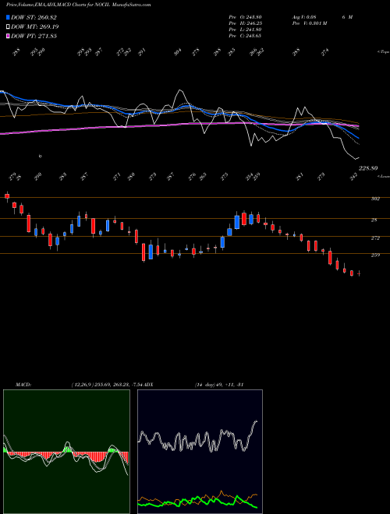Select the 'DOW PT: 271.85' label
This screenshot has width=390, height=514.
(x=34, y=36)
